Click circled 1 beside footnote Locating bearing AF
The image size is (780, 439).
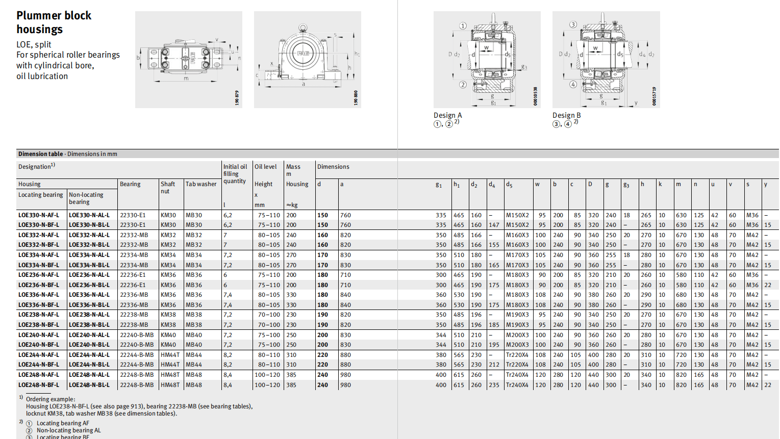29,424
